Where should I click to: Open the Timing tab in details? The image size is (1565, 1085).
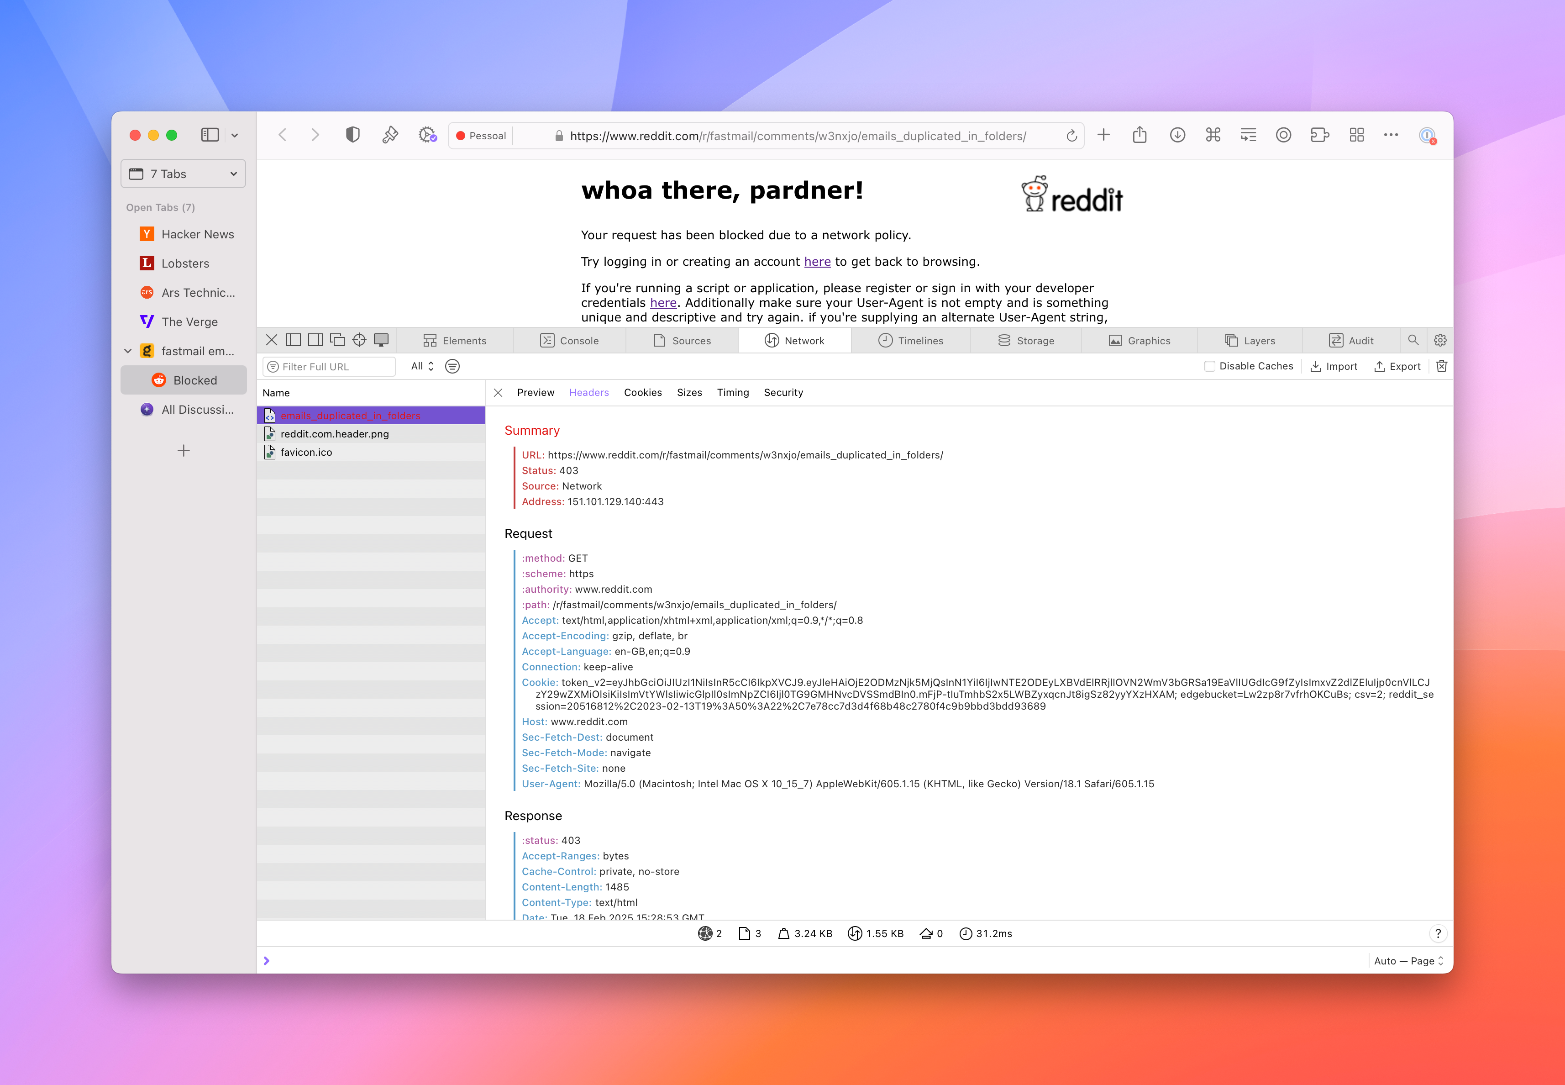[733, 393]
